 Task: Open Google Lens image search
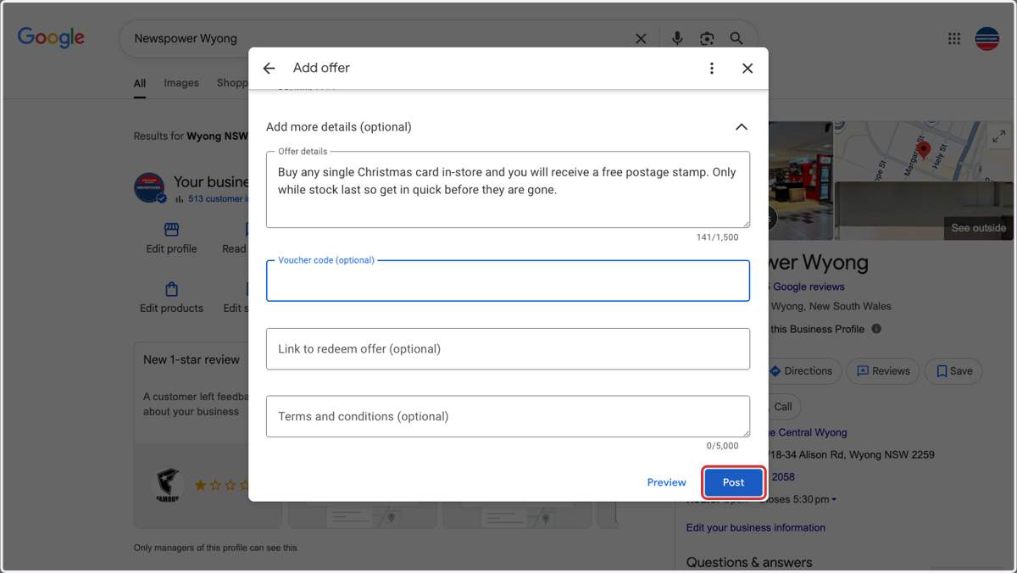(x=707, y=38)
